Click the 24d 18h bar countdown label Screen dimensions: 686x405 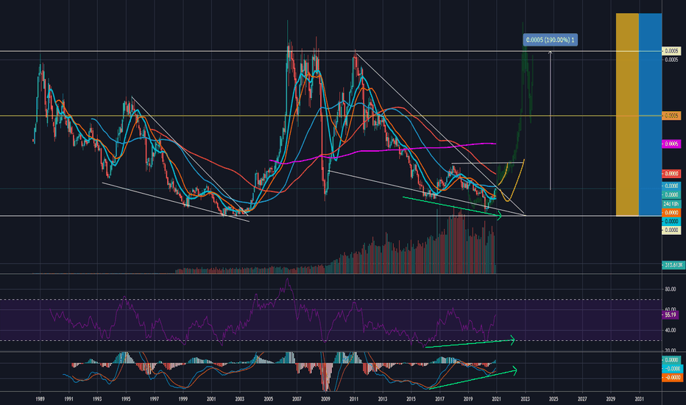671,204
